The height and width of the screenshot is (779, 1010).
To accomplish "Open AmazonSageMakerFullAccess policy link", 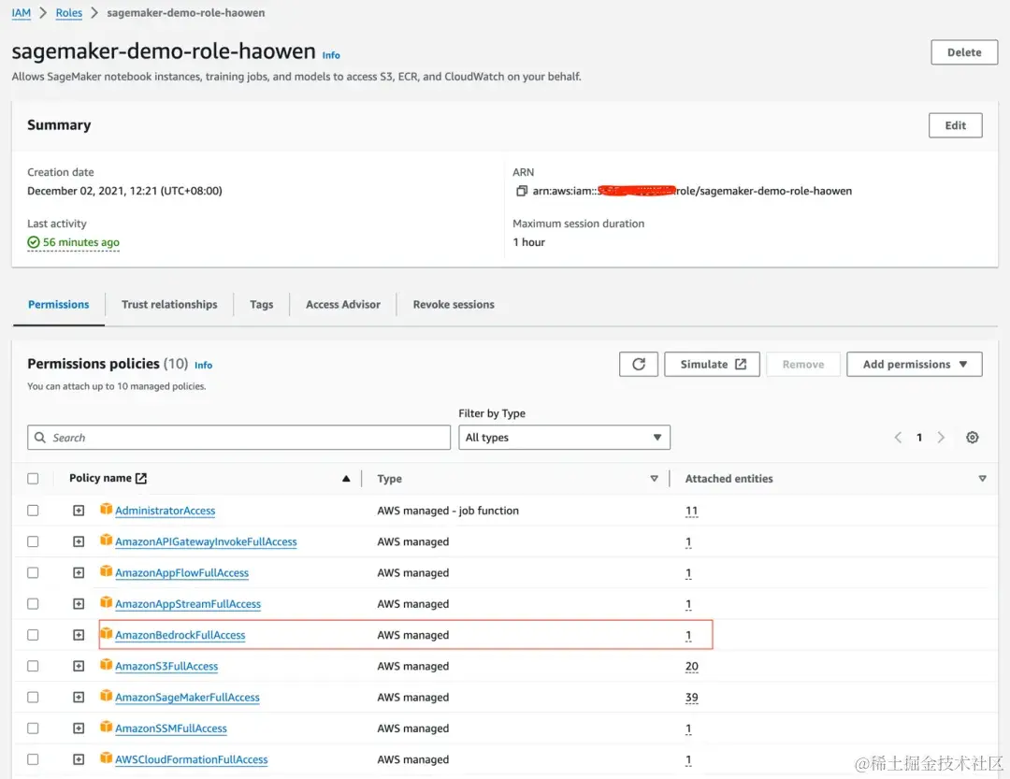I will (187, 697).
